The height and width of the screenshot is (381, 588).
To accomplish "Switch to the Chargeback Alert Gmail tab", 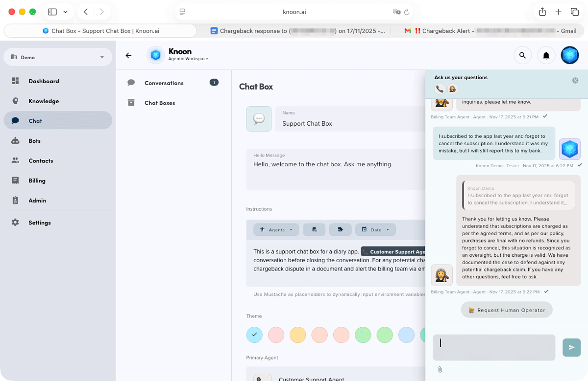I will [490, 31].
